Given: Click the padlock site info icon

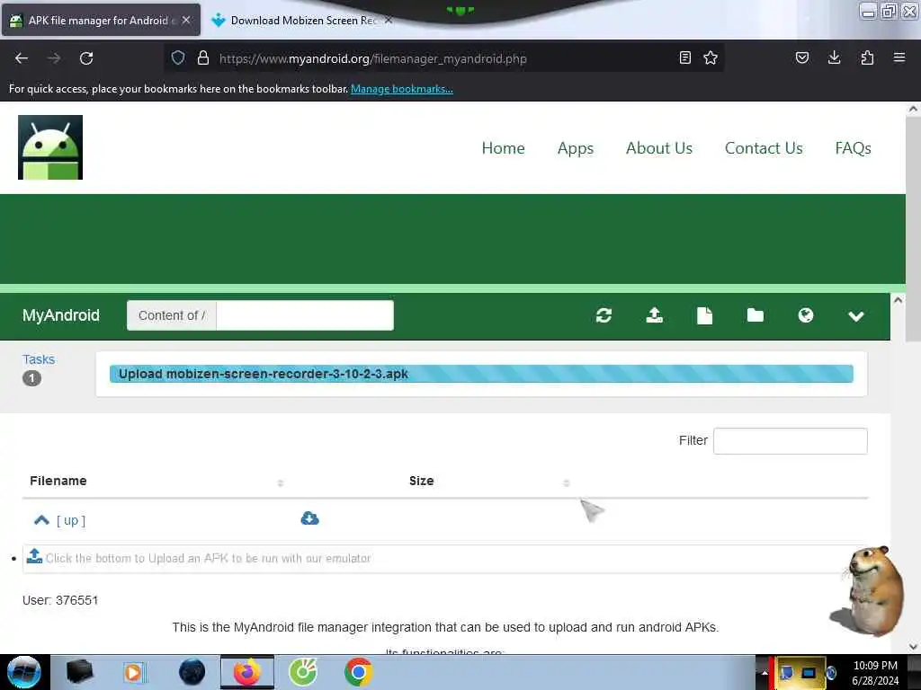Looking at the screenshot, I should [x=202, y=57].
